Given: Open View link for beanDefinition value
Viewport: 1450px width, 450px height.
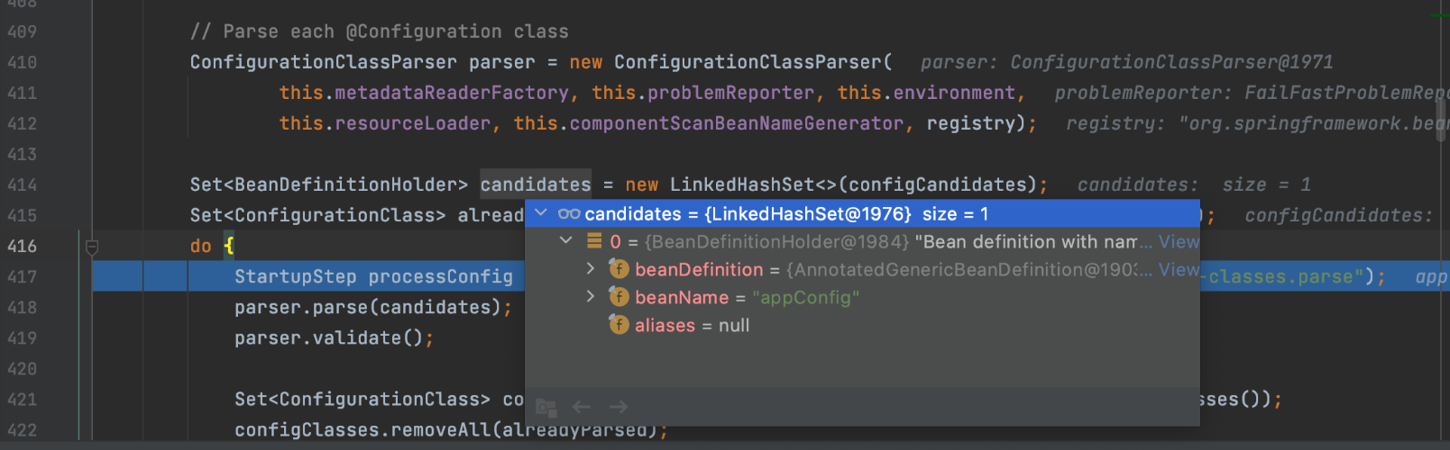Looking at the screenshot, I should 1179,269.
